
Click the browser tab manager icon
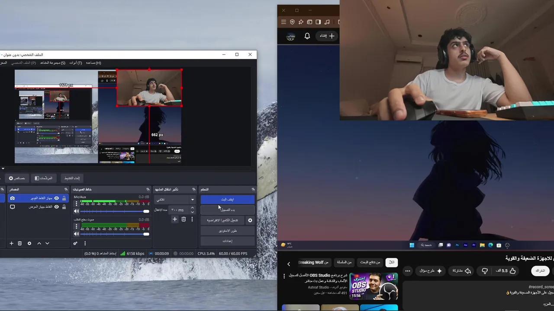(309, 22)
